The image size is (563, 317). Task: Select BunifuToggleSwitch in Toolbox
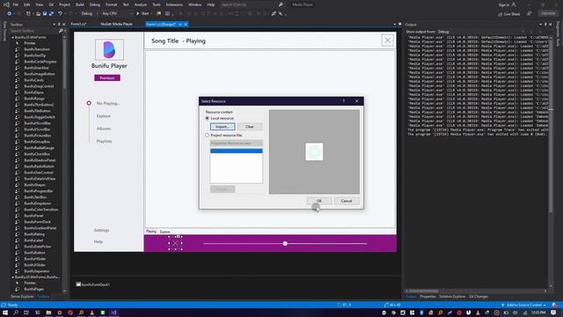(x=40, y=117)
